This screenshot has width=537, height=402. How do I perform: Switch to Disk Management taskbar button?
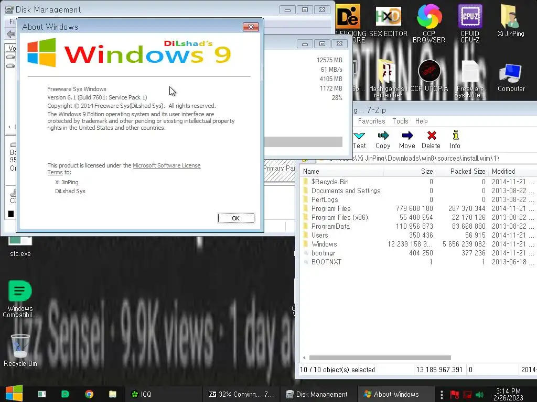click(x=318, y=394)
